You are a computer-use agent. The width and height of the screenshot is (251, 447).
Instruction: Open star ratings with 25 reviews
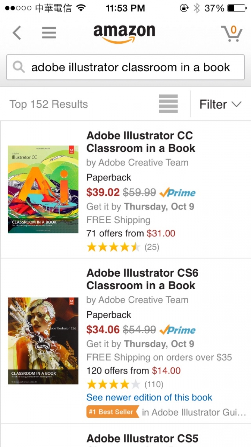click(123, 247)
